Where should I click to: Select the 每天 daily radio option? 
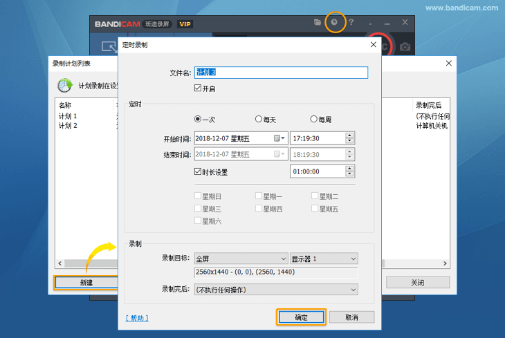tap(259, 119)
